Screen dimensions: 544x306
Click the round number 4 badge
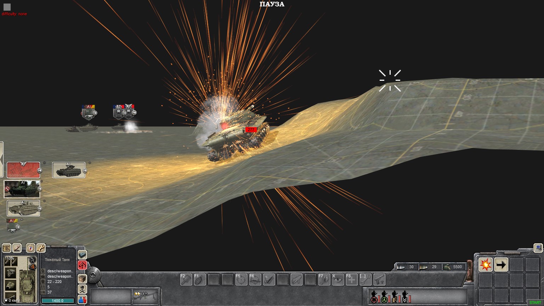click(x=33, y=267)
